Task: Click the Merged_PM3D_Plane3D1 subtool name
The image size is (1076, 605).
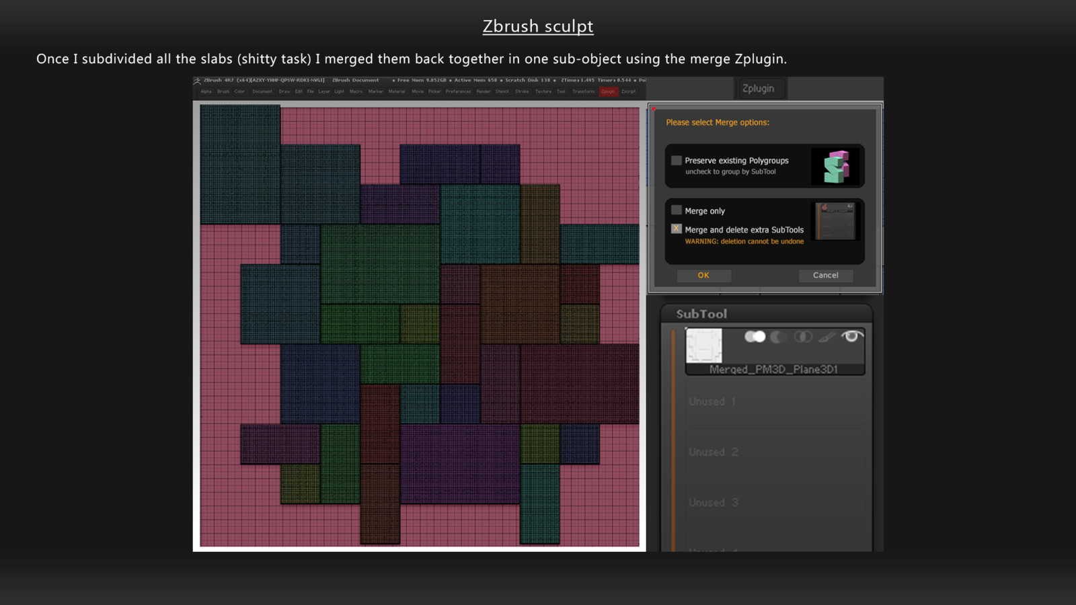Action: pos(773,370)
